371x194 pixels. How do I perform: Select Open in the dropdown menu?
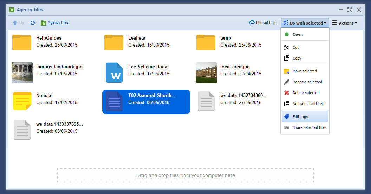coord(298,34)
